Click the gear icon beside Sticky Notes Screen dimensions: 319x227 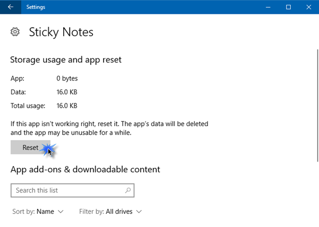15,32
